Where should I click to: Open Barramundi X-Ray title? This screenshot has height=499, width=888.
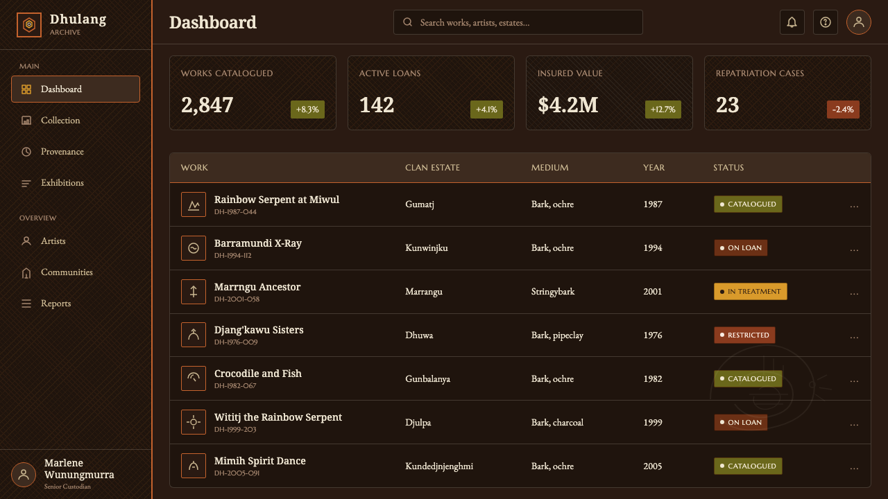[x=258, y=243]
